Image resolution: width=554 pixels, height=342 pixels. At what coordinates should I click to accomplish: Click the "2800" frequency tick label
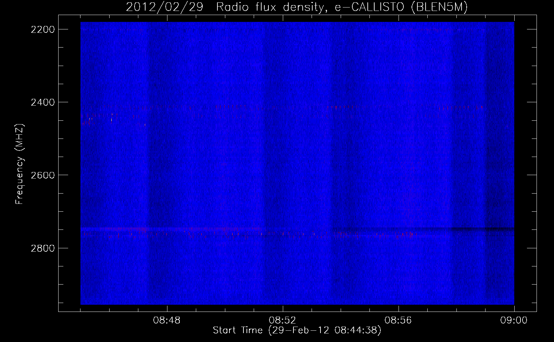43,248
